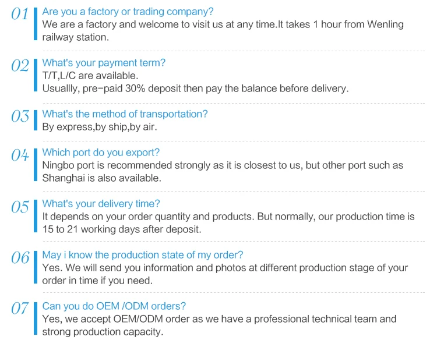Click the 06 number label
This screenshot has width=437, height=347.
20,258
